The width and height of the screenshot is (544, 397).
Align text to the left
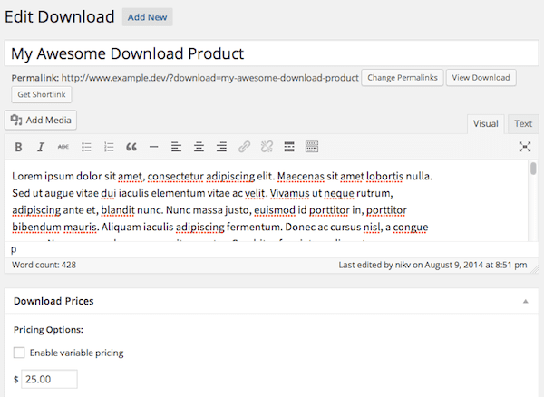point(176,146)
